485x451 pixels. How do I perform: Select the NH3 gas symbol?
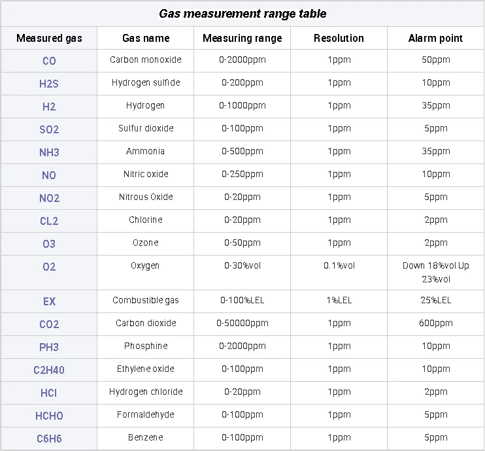click(x=49, y=152)
